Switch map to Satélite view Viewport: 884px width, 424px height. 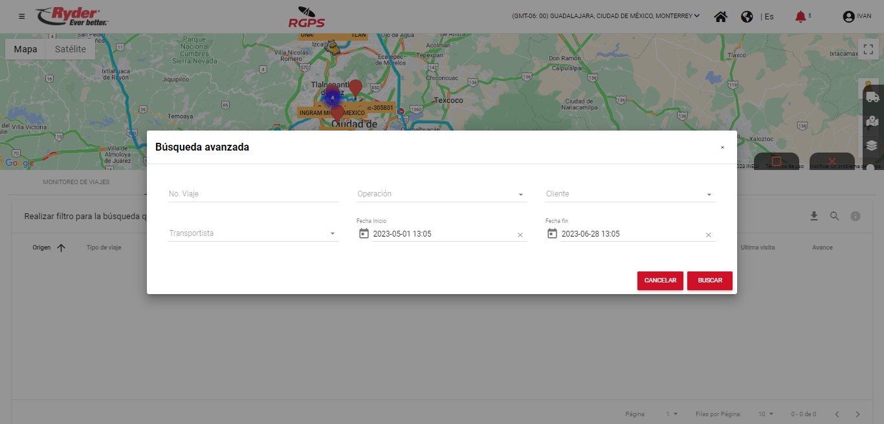70,49
